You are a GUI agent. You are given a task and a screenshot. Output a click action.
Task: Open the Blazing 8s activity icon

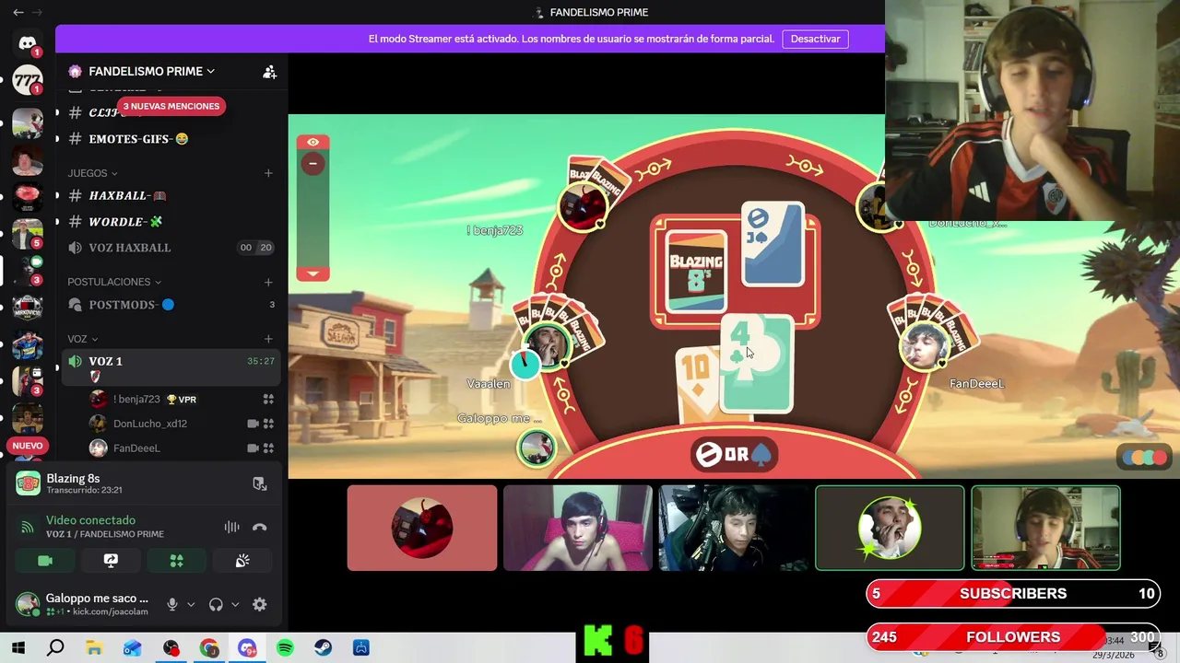(x=28, y=483)
